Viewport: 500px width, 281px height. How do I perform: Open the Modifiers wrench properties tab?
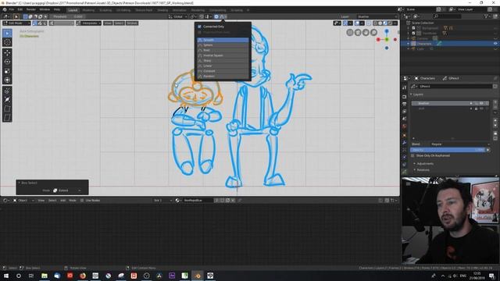405,142
